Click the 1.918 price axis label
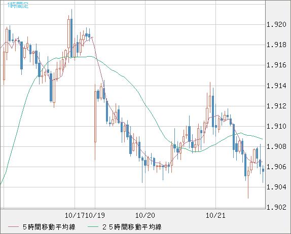Viewport: 291px width, 234px height. pos(276,45)
